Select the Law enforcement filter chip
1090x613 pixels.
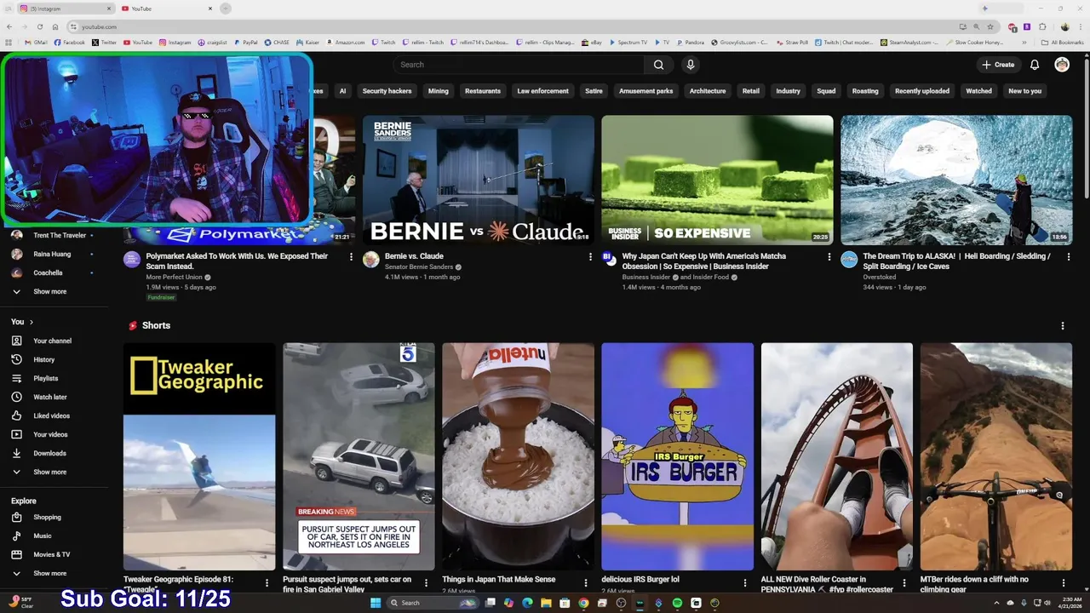(542, 91)
